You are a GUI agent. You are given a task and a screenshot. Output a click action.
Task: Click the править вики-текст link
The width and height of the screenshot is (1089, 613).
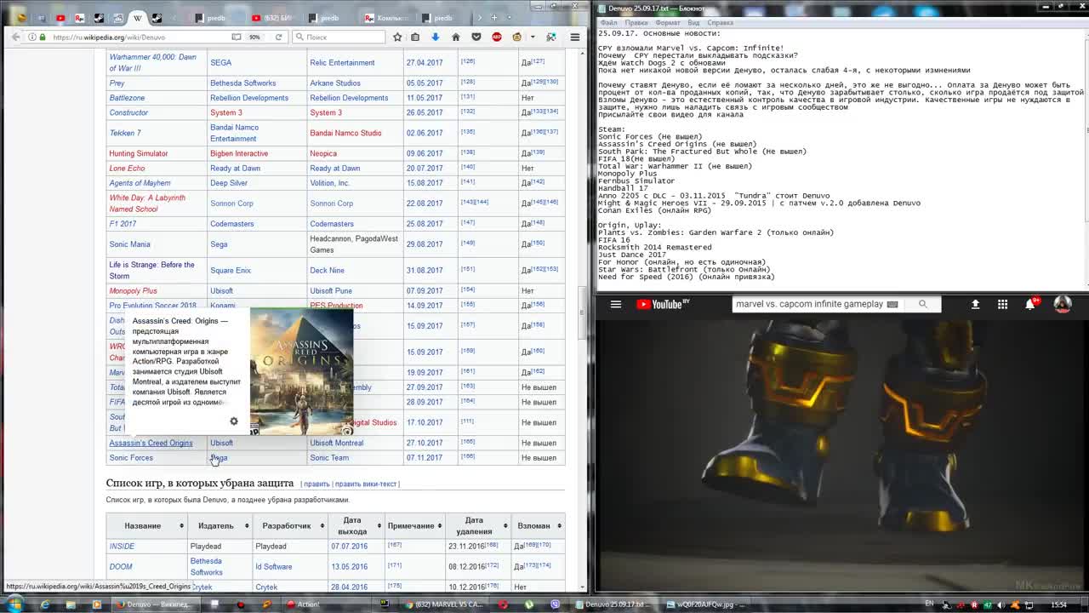tap(366, 484)
